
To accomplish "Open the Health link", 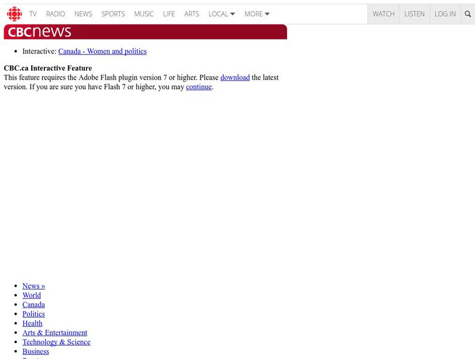I will [32, 324].
